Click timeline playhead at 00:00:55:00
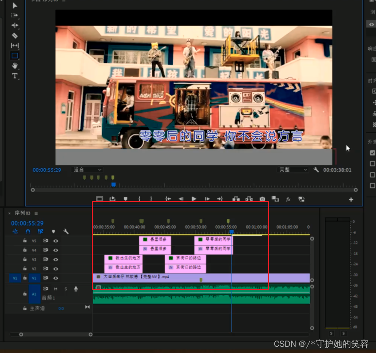The height and width of the screenshot is (353, 376). 231,232
